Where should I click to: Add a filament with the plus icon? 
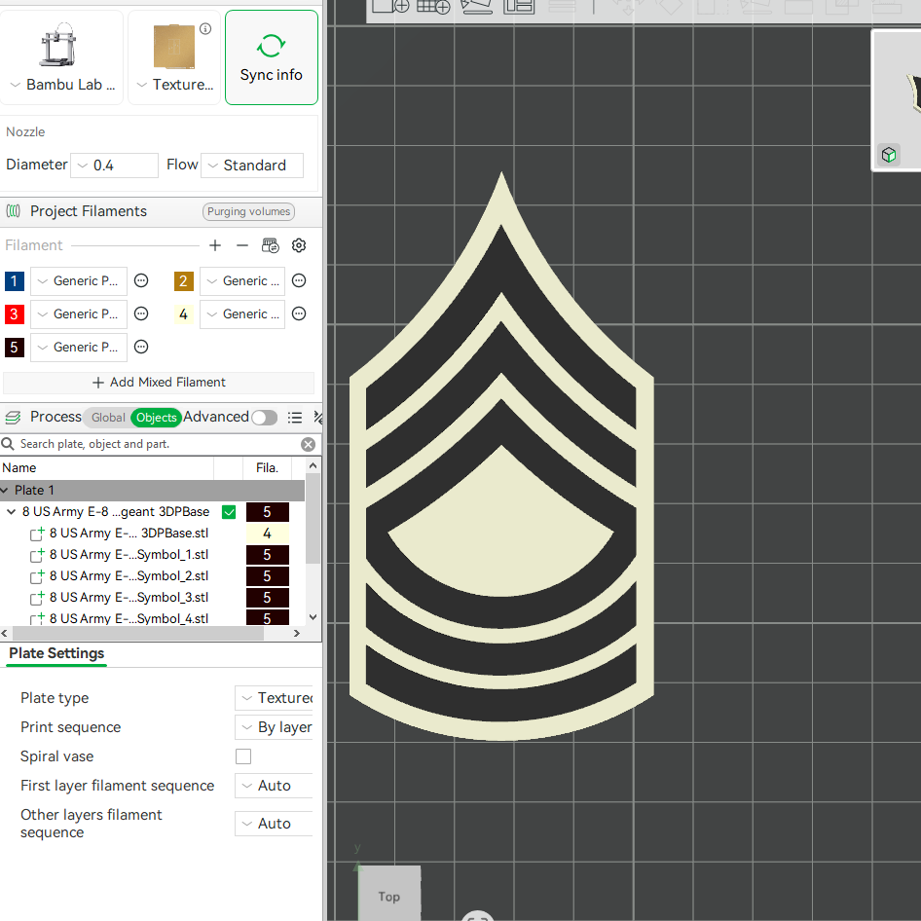215,245
